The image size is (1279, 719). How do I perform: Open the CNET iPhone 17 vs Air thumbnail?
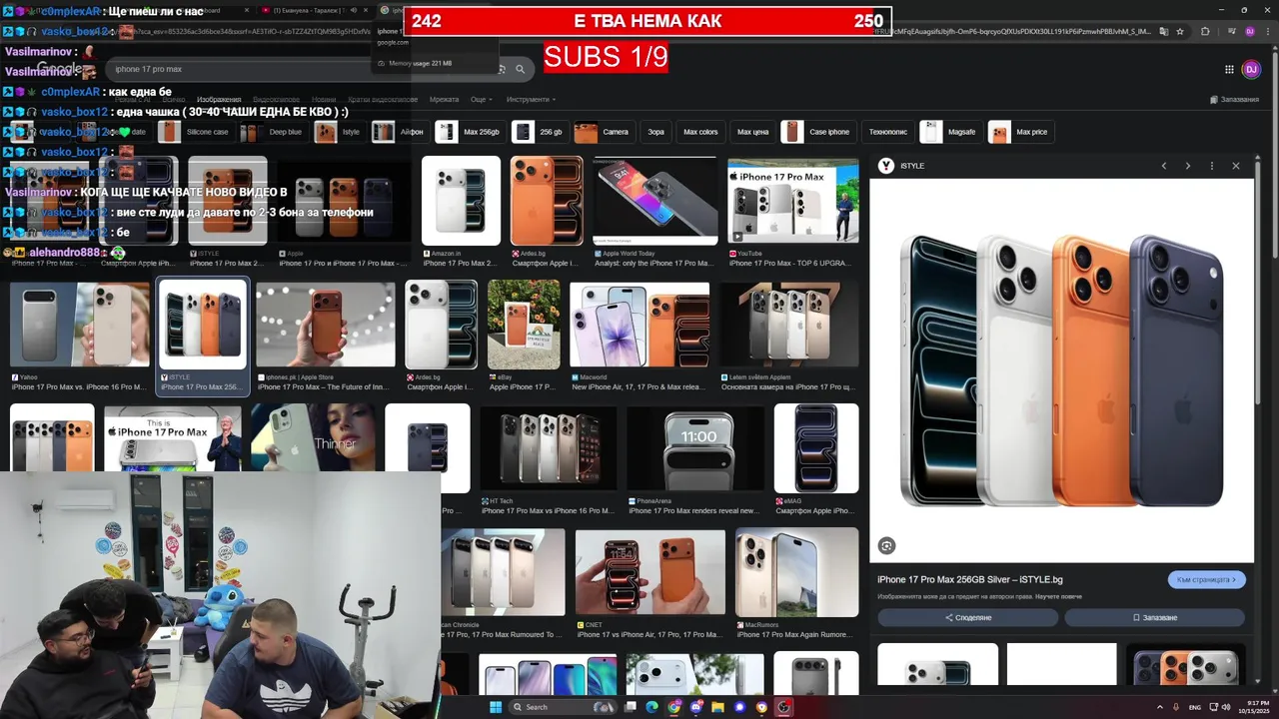click(x=650, y=572)
